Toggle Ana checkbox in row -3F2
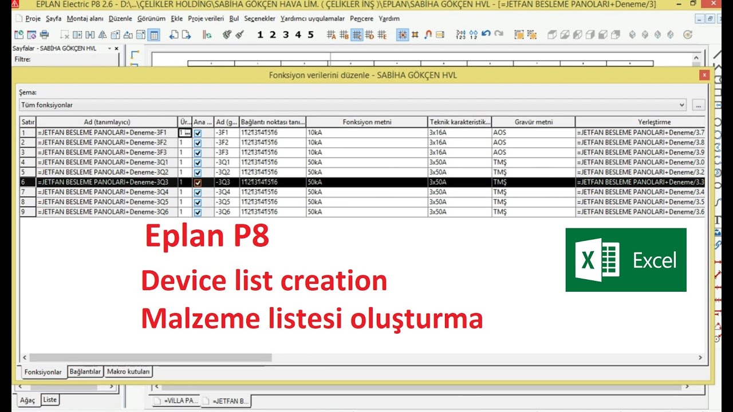Screen dimensions: 733x412 198,142
